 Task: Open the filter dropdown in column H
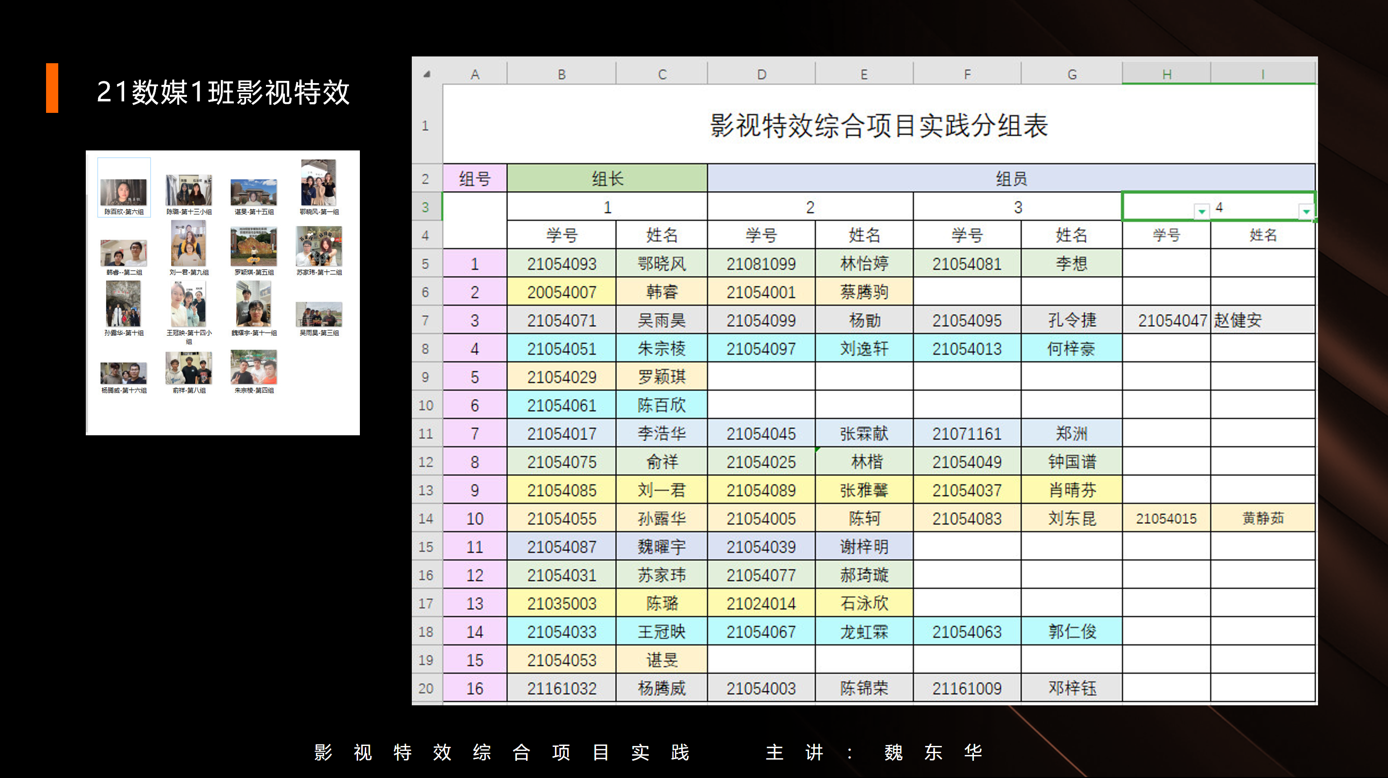[x=1201, y=211]
